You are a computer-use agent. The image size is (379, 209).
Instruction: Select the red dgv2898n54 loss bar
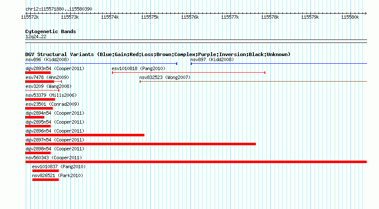point(38,153)
